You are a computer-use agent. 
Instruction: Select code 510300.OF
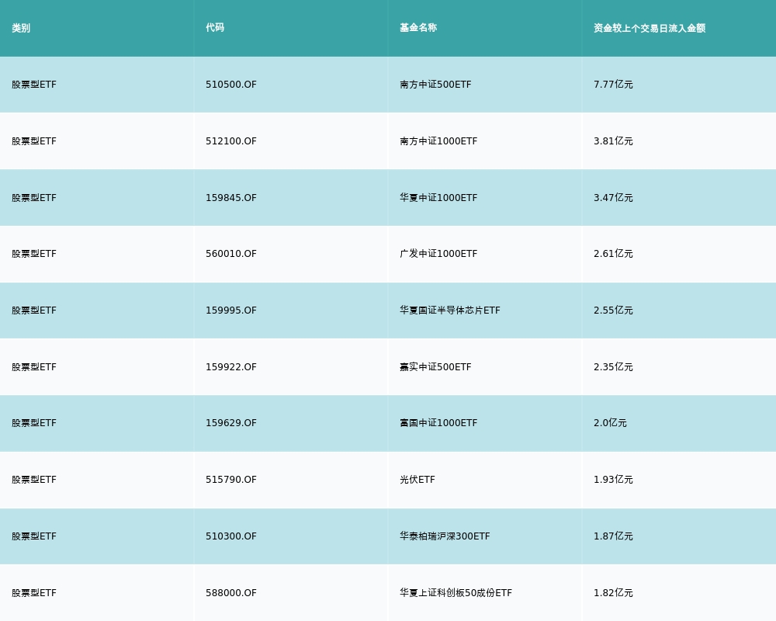(x=231, y=536)
